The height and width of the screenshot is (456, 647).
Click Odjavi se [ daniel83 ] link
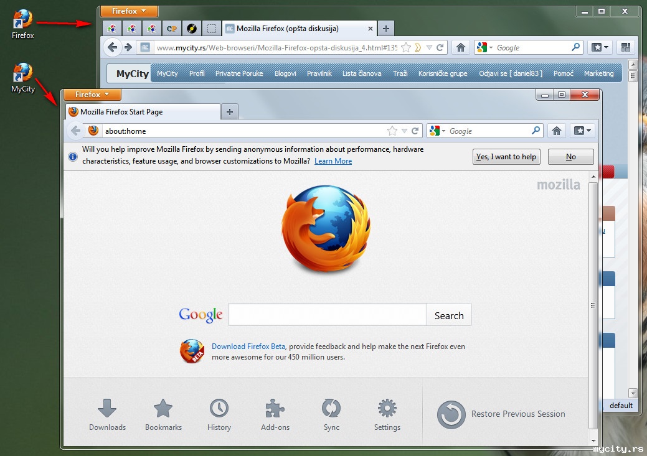tap(511, 73)
